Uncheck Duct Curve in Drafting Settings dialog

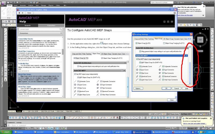pyautogui.click(x=140, y=70)
